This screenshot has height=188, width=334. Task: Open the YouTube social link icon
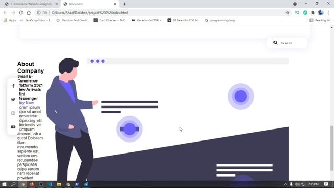(x=13, y=127)
